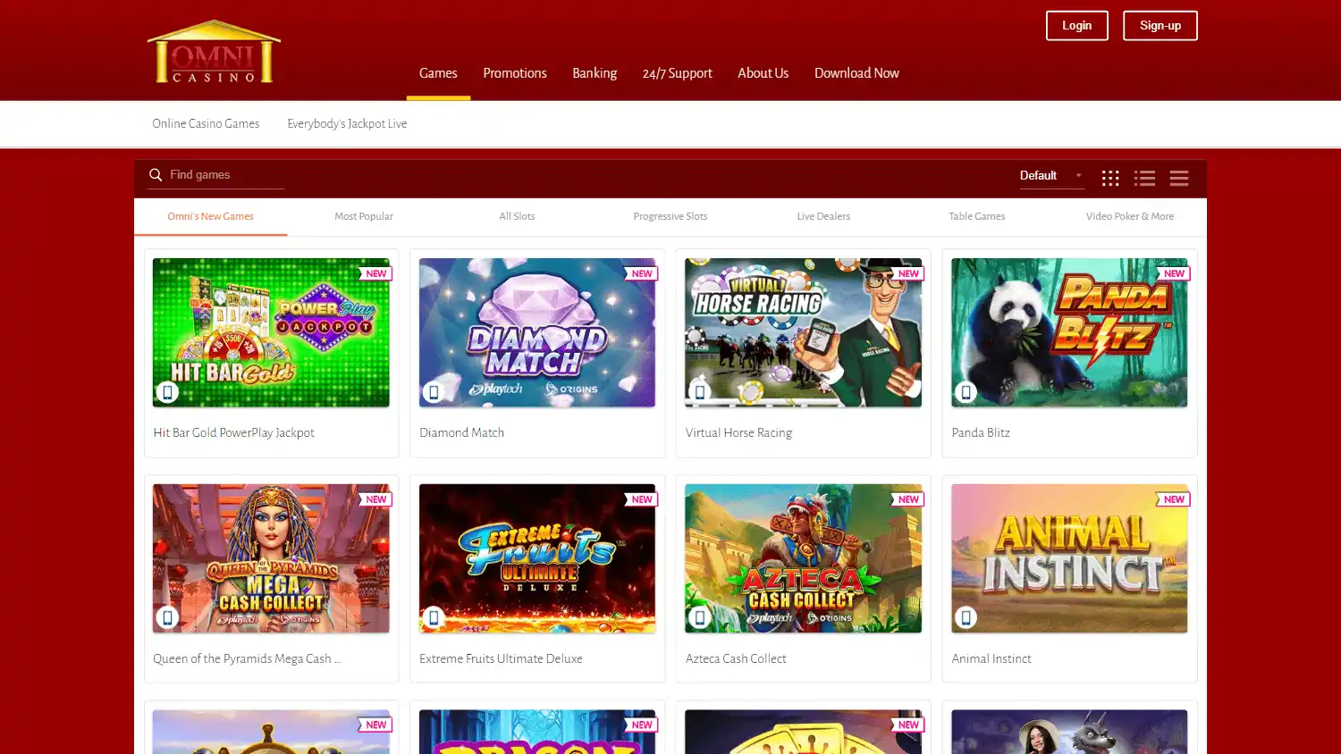1341x754 pixels.
Task: Click 'Queen of the Pyramids Mega Cash' title
Action: click(248, 658)
